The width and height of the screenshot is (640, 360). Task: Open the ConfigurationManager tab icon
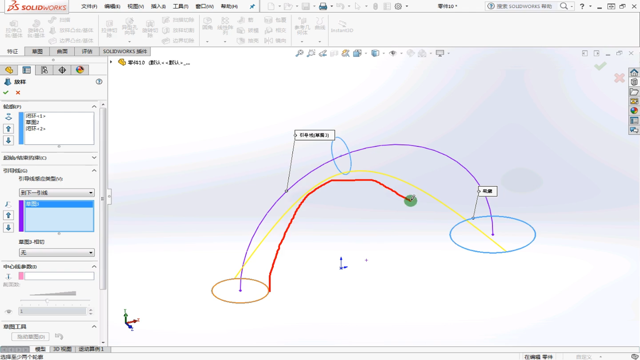click(x=44, y=70)
